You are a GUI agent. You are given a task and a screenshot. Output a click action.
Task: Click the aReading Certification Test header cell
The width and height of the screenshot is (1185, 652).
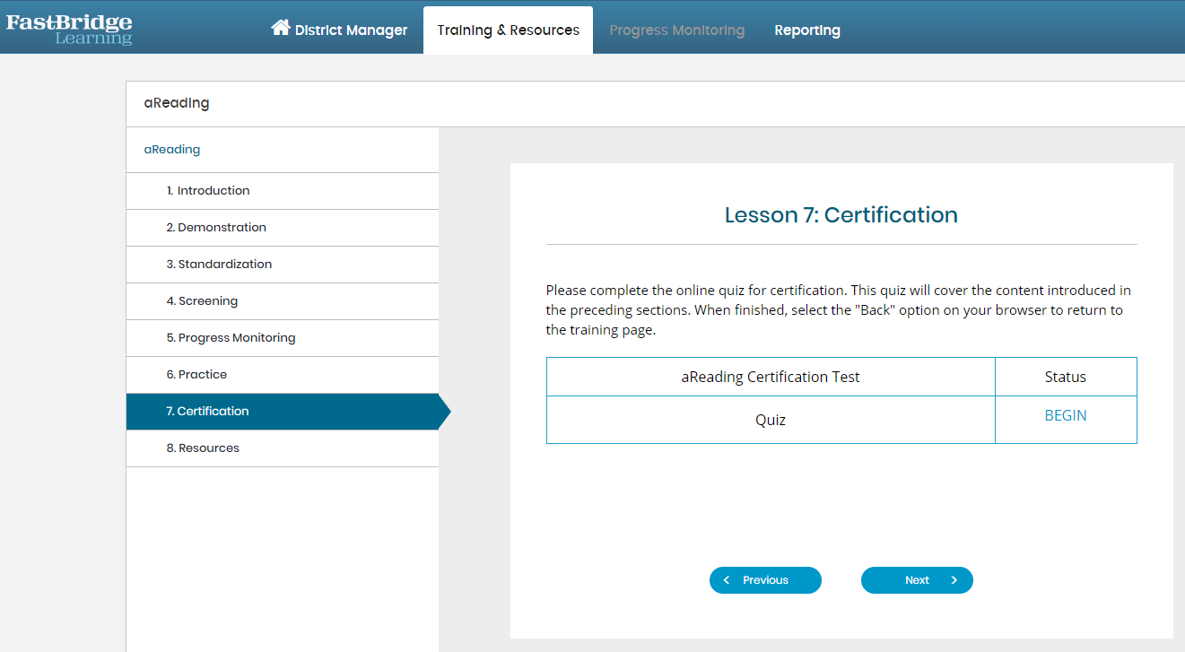(x=771, y=377)
